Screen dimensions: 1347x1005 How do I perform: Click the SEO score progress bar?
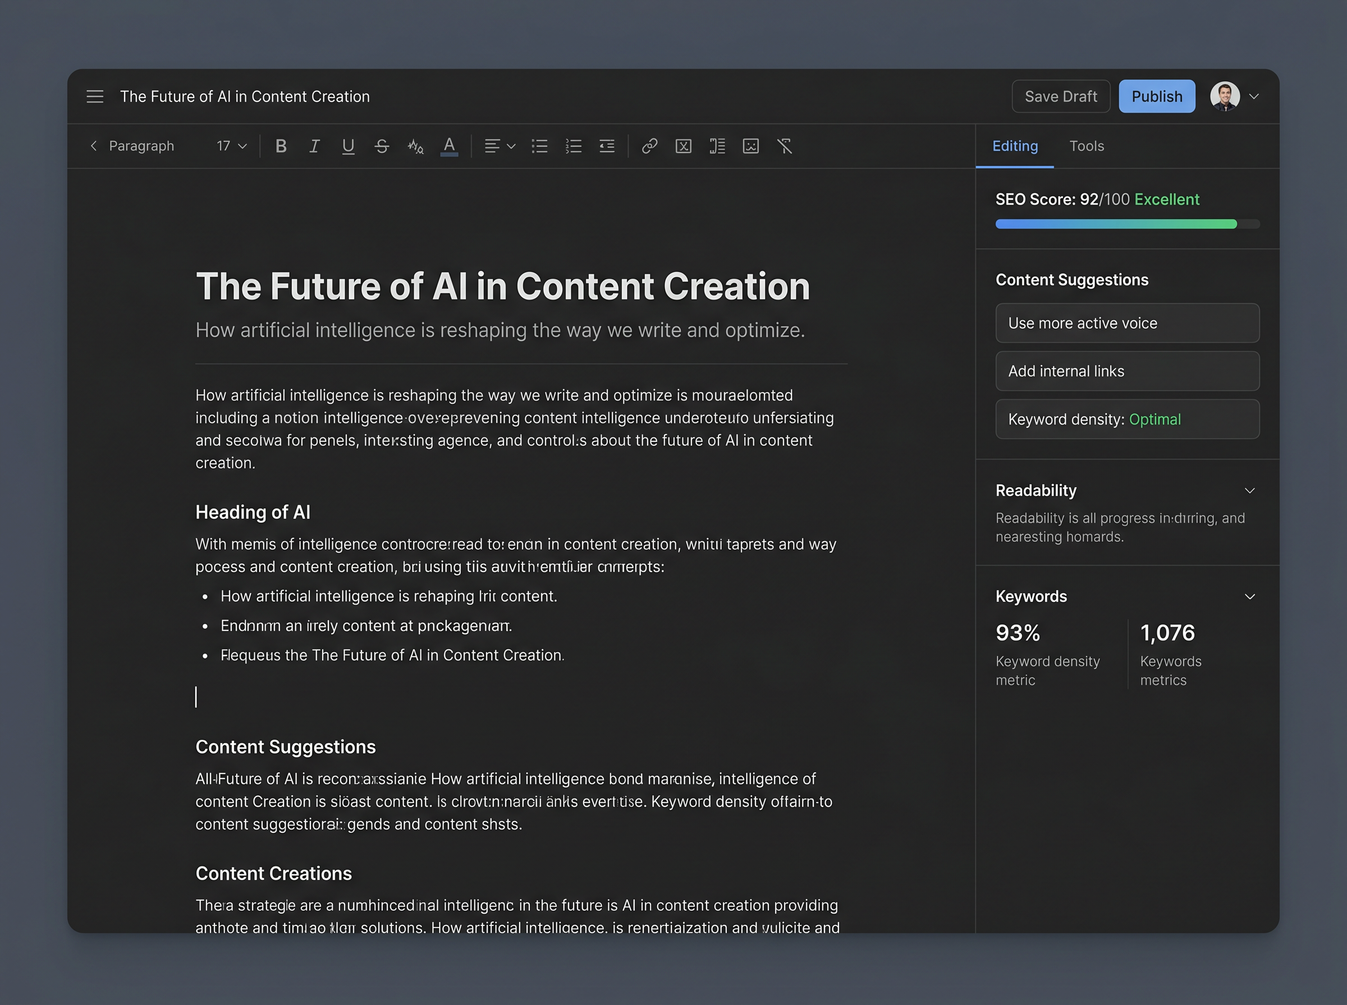click(x=1127, y=224)
